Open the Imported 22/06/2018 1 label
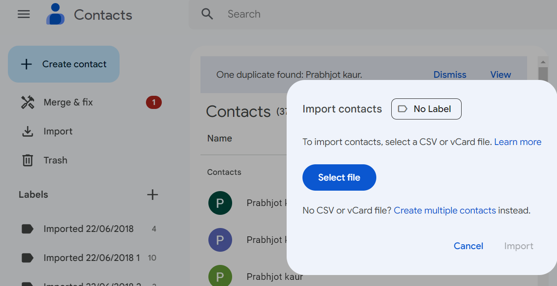557x286 pixels. click(x=91, y=258)
